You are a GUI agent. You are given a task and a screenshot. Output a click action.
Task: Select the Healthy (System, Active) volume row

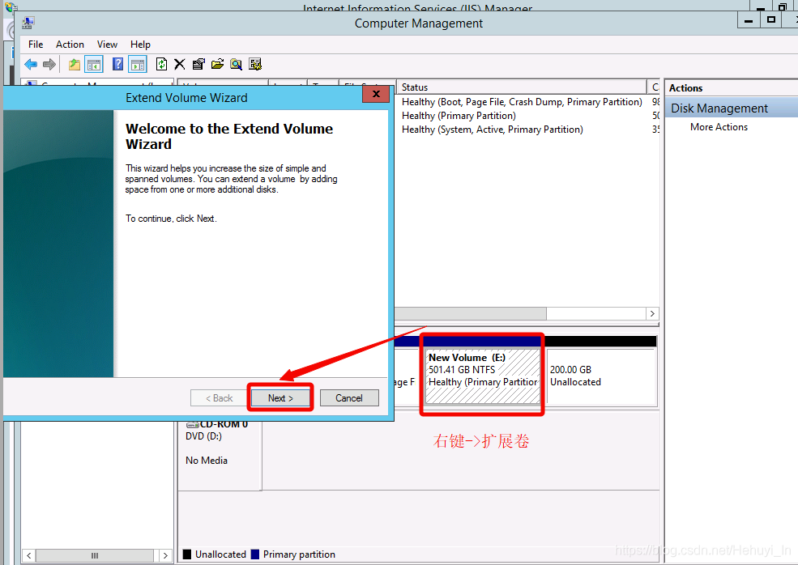(x=492, y=130)
